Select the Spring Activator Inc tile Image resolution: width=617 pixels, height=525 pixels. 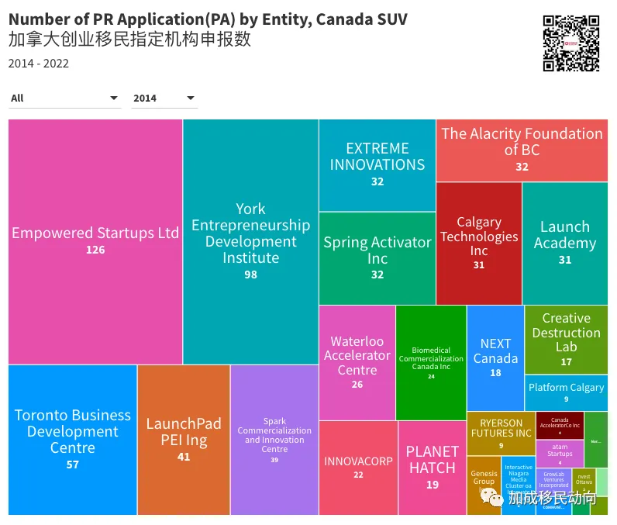click(377, 258)
